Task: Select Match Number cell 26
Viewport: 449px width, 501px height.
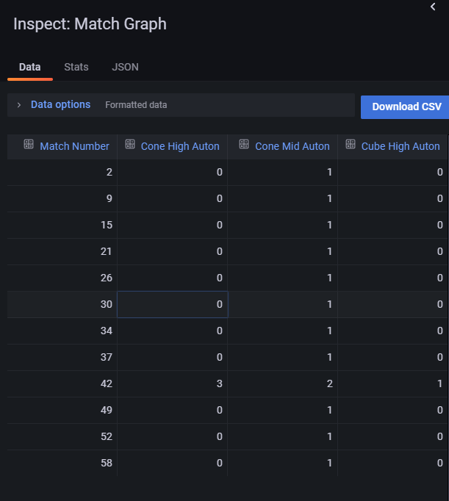Action: (62, 278)
